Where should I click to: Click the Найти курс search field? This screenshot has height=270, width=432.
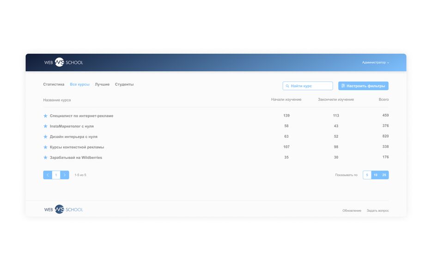308,86
